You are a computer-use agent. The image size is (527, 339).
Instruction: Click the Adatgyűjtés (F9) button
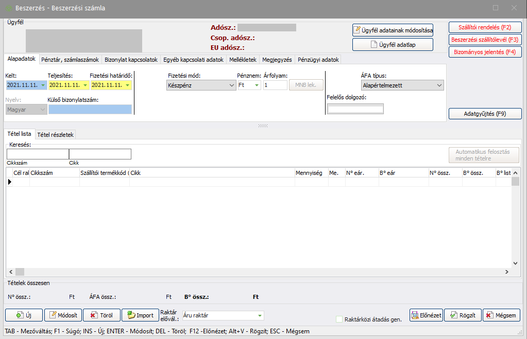click(x=485, y=114)
